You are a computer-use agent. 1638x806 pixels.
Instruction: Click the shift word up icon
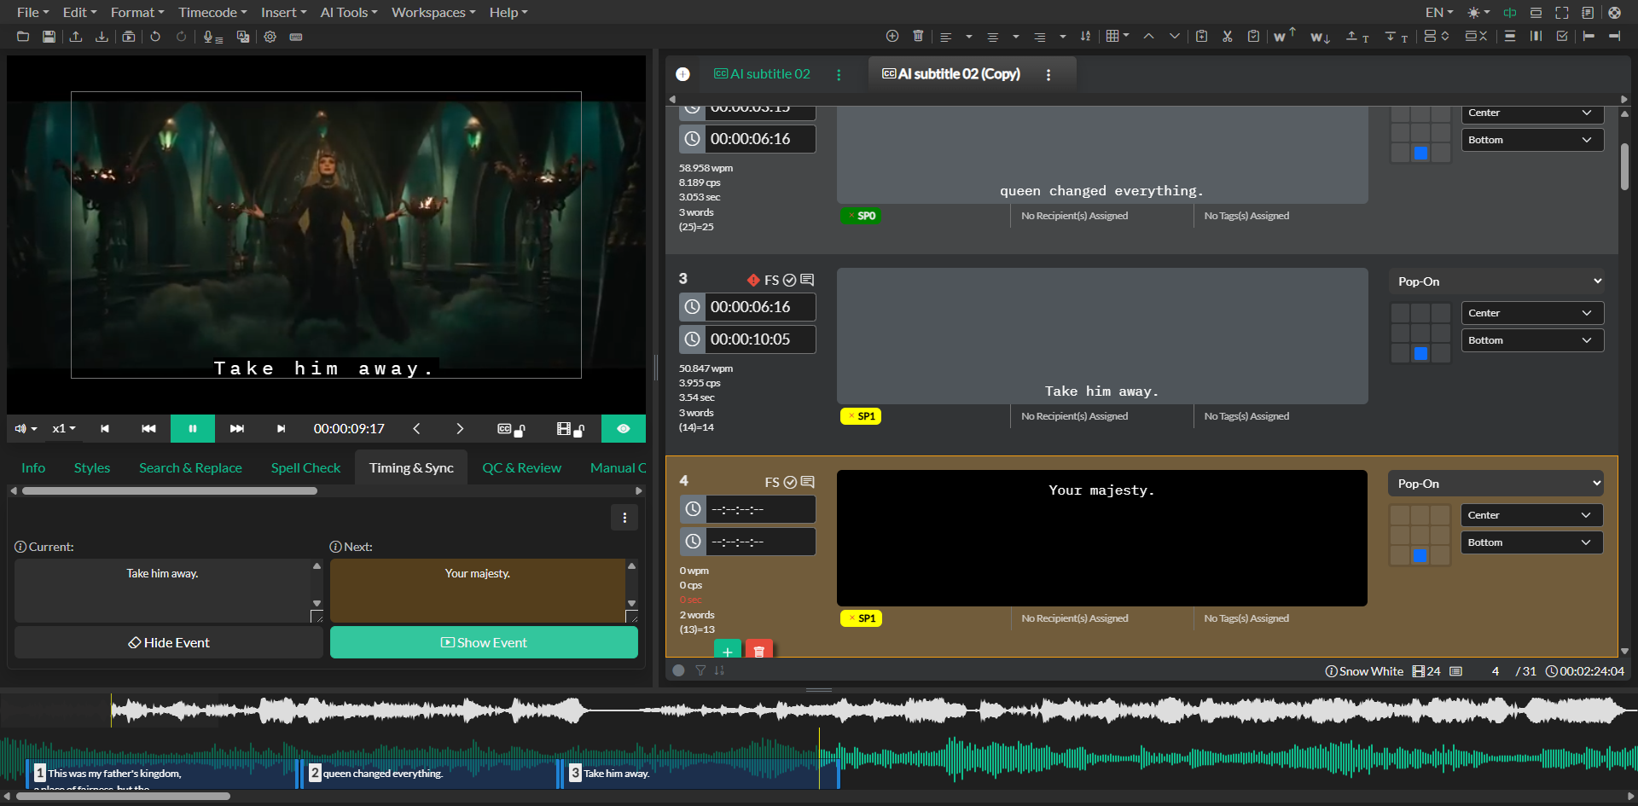(x=1284, y=35)
